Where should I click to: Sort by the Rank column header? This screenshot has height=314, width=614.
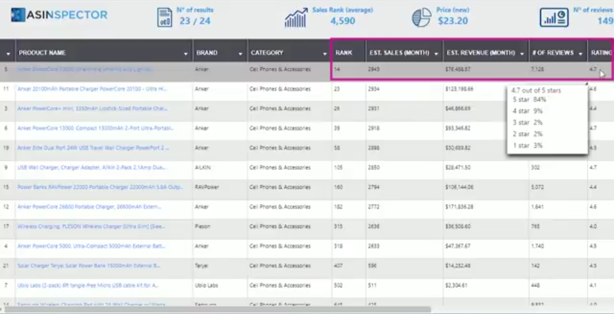[x=344, y=53]
